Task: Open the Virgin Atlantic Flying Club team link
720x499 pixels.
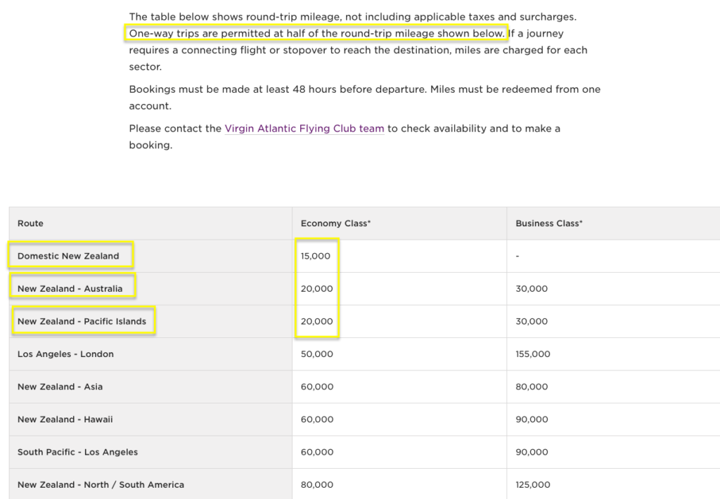Action: click(x=304, y=129)
